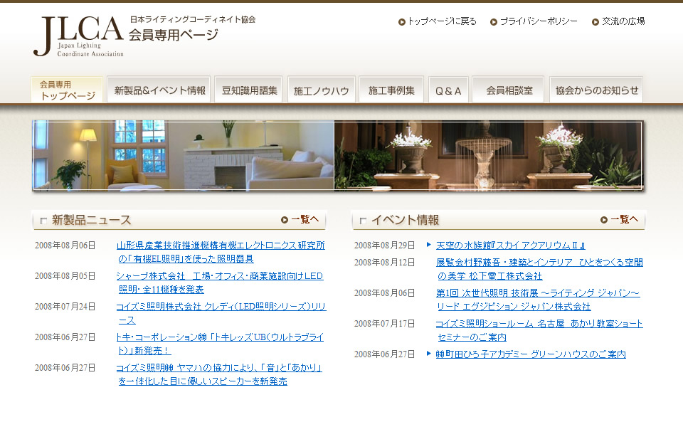Viewport: 683px width, 427px height.
Task: Click 会員専用ページ header title
Action: pos(174,34)
